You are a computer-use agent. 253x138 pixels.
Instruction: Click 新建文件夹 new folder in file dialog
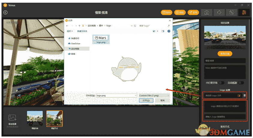click(82, 31)
